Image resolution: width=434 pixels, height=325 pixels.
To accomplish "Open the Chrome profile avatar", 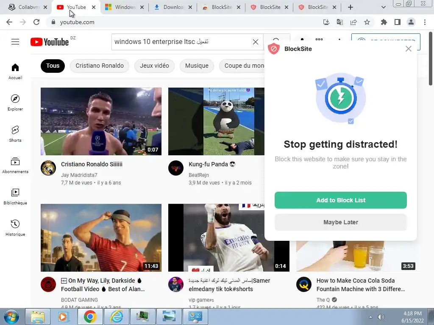I will click(x=411, y=22).
